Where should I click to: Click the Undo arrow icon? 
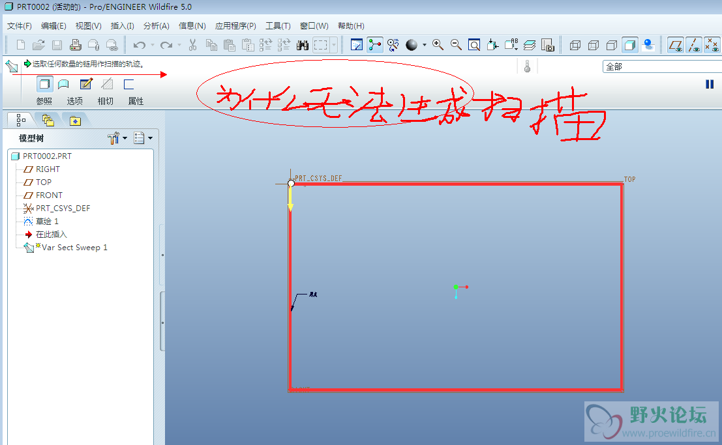click(x=139, y=45)
